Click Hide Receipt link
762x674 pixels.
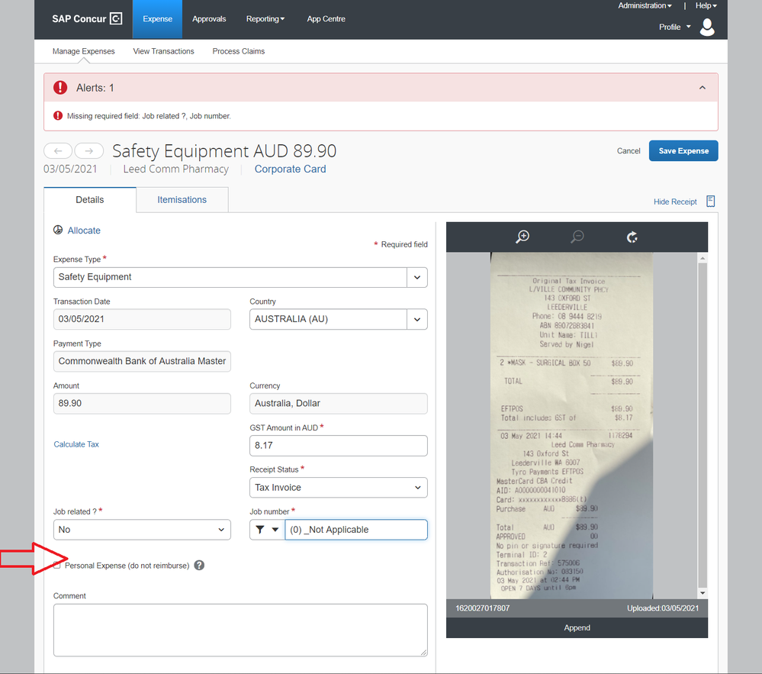tap(674, 202)
